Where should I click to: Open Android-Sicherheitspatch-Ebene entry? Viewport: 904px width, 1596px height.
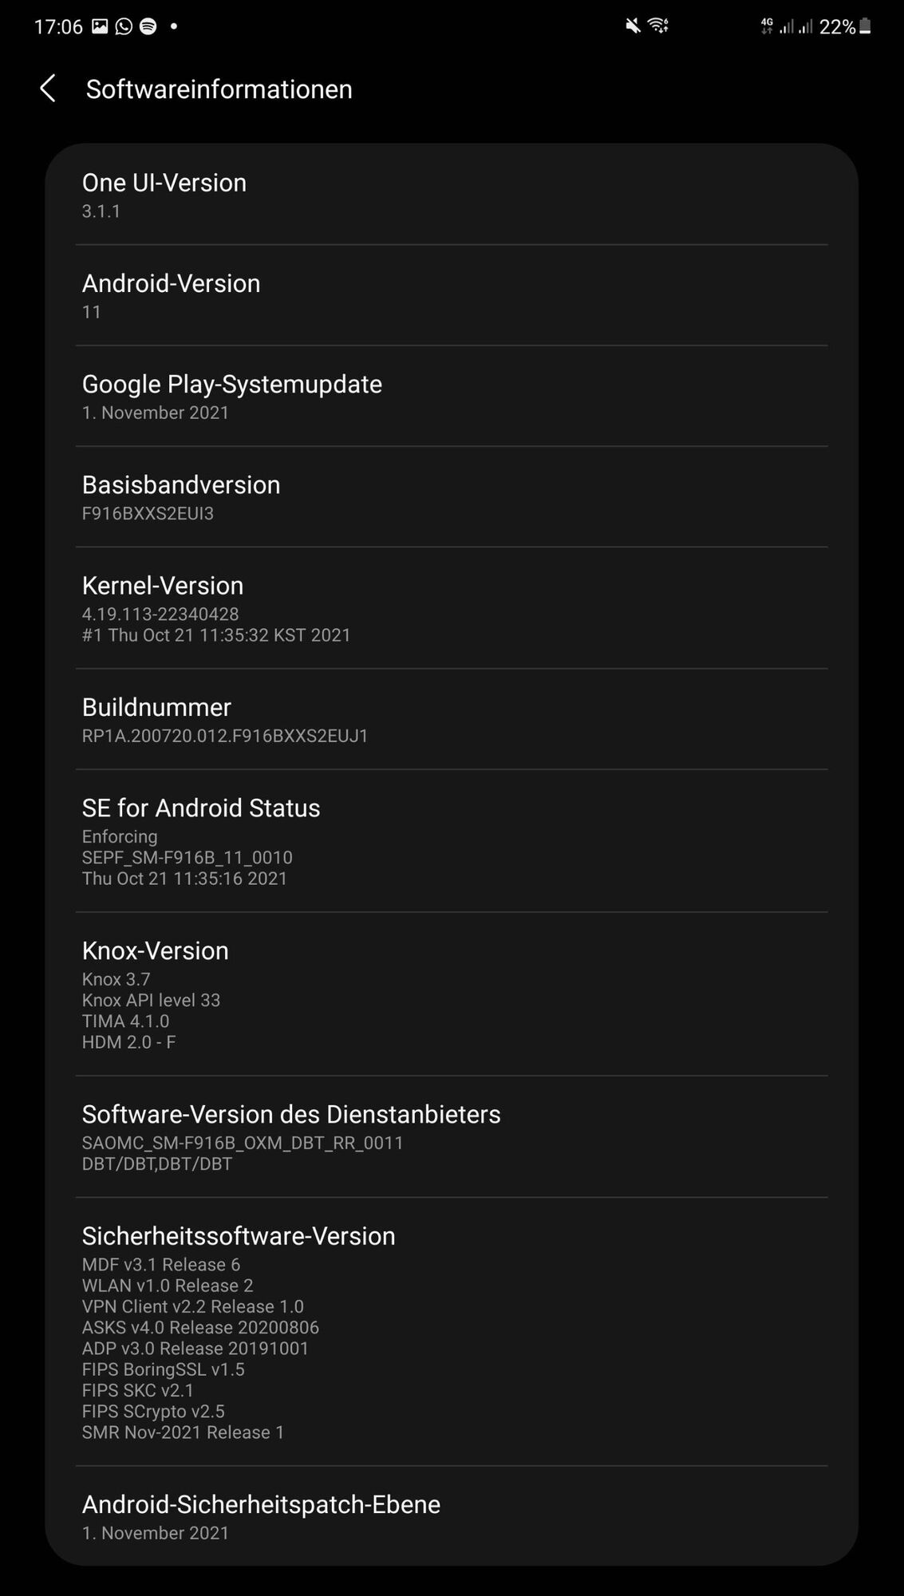pyautogui.click(x=451, y=1516)
